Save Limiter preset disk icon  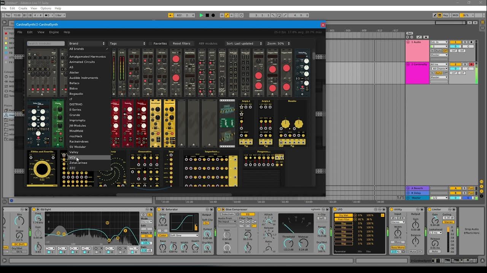tap(454, 209)
